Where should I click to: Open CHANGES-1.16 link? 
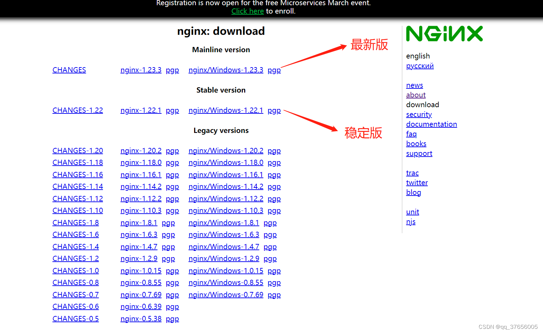(x=78, y=175)
